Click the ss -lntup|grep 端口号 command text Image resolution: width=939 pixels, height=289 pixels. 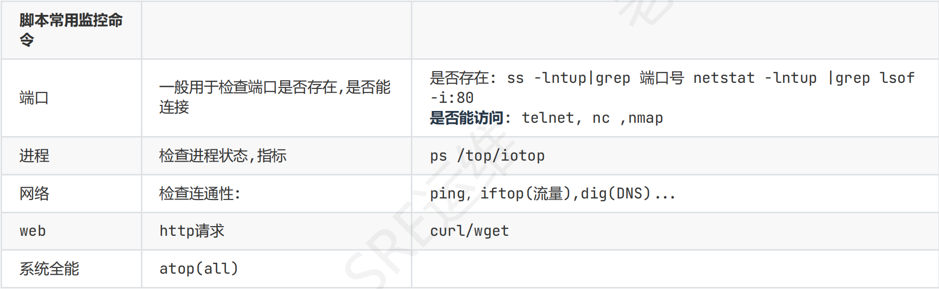pos(595,78)
